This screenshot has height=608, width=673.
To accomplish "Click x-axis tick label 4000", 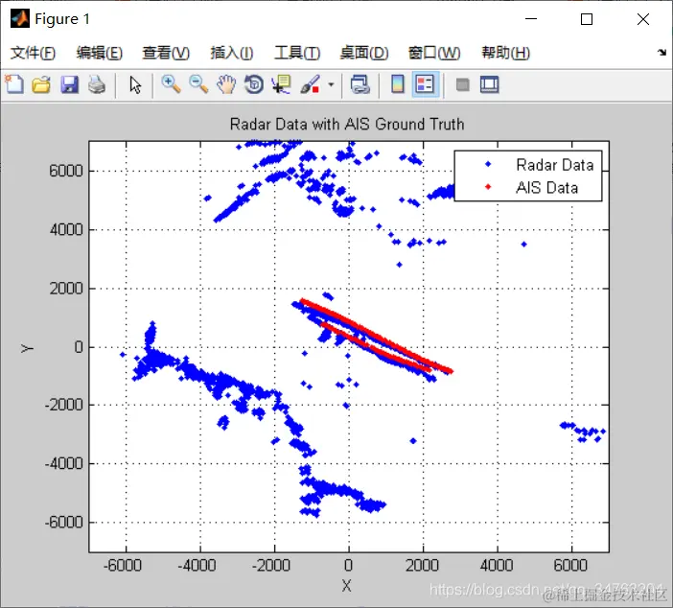I will tap(497, 565).
